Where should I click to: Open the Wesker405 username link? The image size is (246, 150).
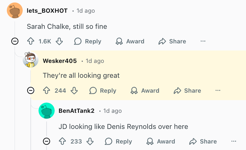click(x=60, y=61)
